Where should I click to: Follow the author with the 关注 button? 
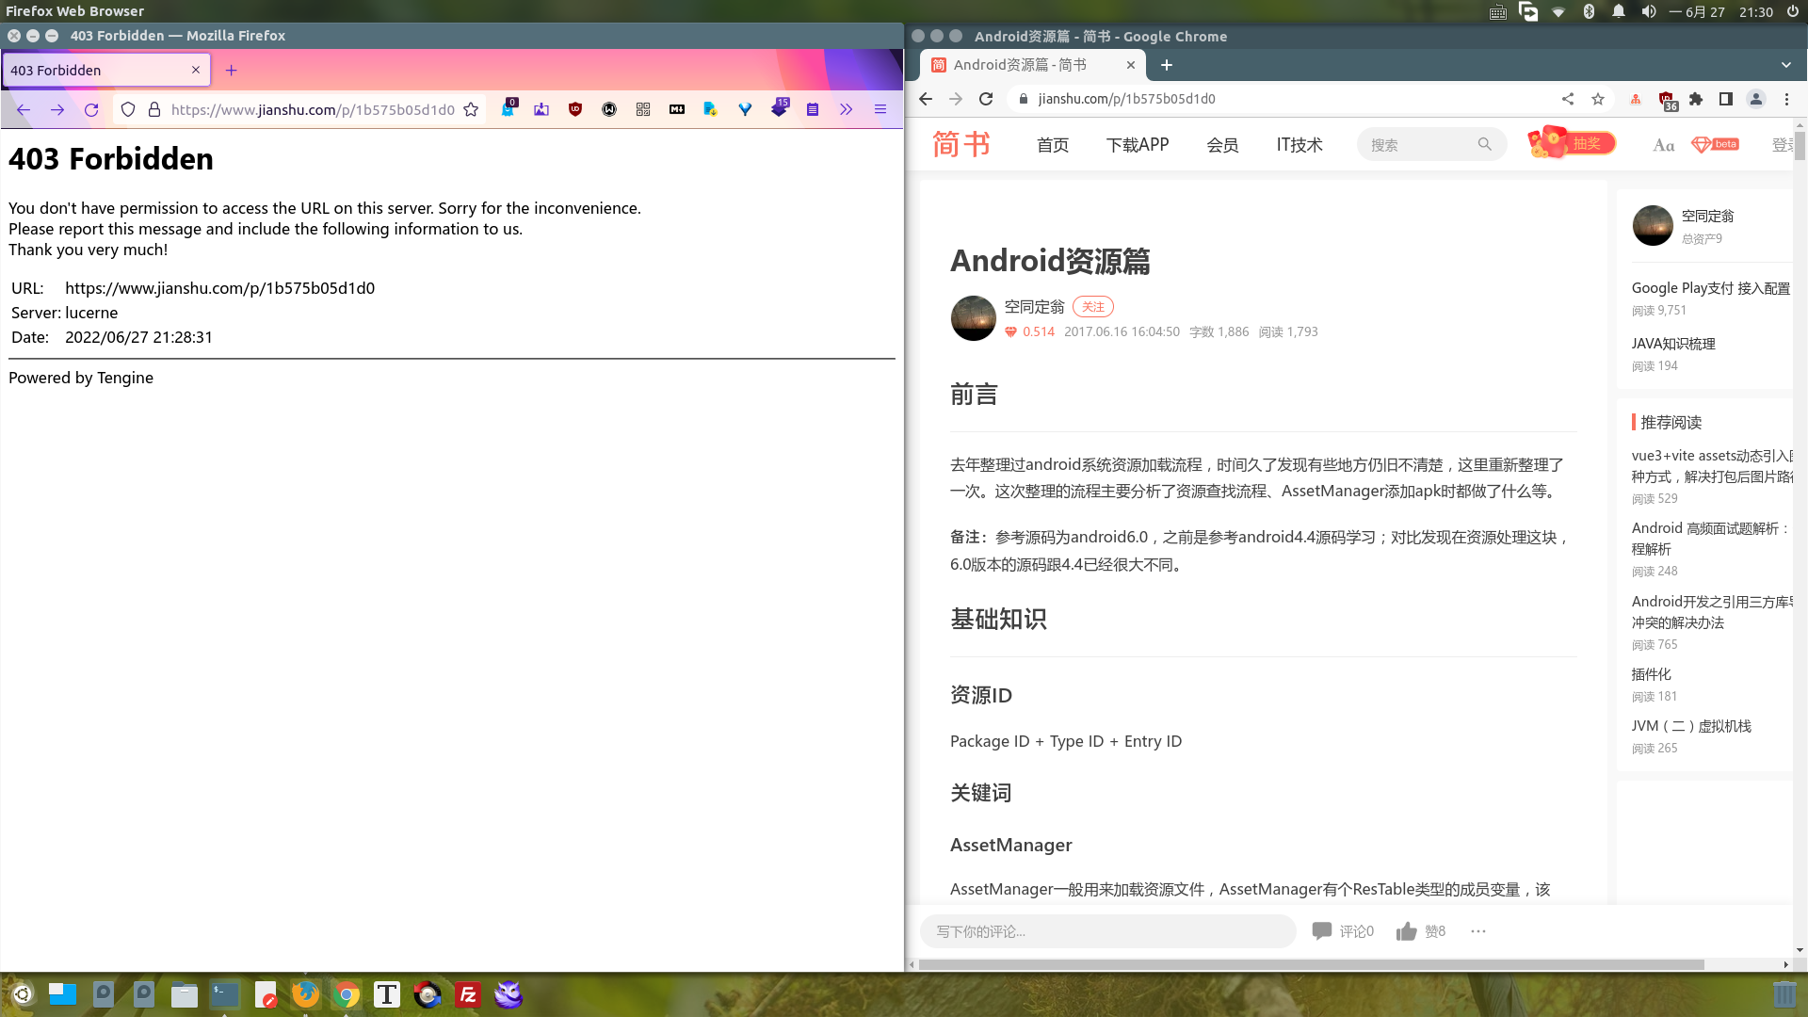click(1092, 307)
